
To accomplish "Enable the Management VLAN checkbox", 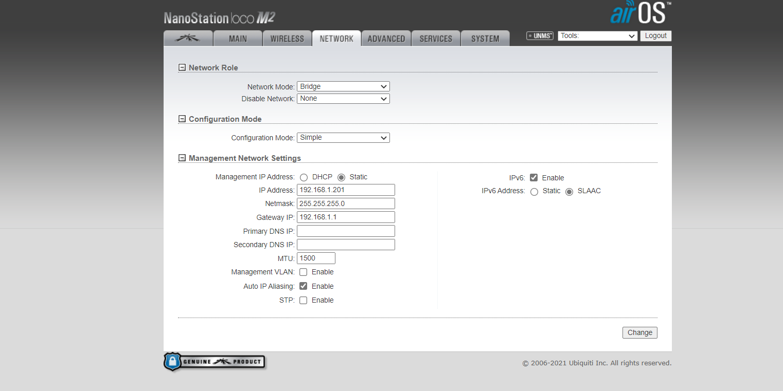I will (304, 272).
